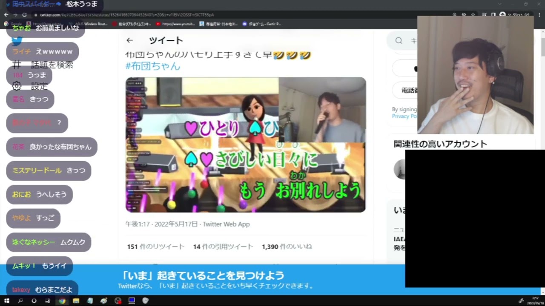The image size is (545, 306).
Task: Click the magnifier icon in Twitter search
Action: pos(399,40)
